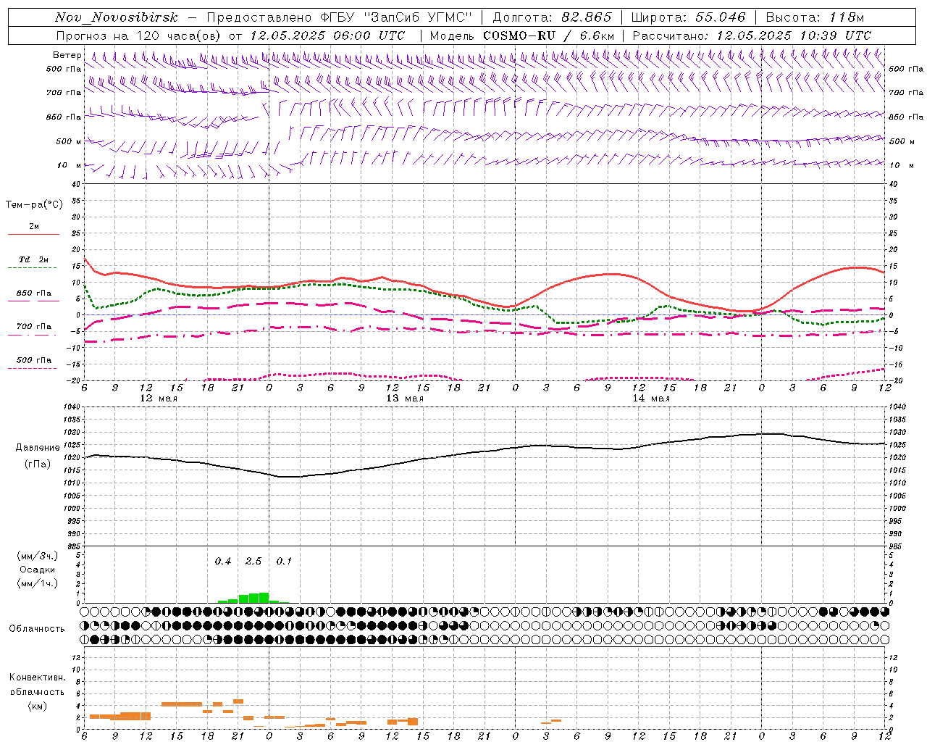Click the Осадки precipitation label
Image resolution: width=927 pixels, height=742 pixels.
(38, 570)
